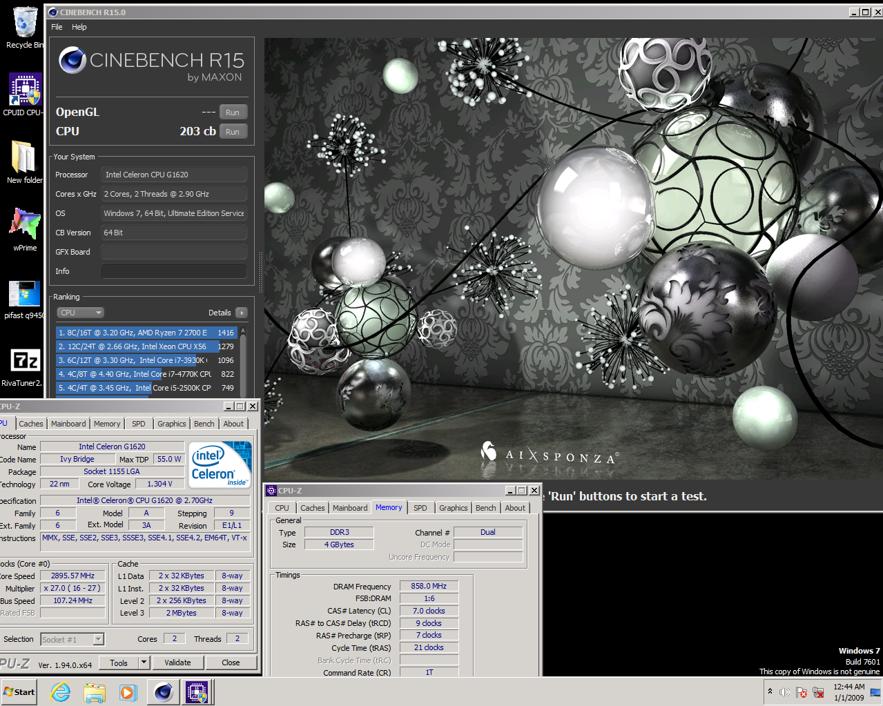Viewport: 883px width, 706px height.
Task: Open the Help menu in Cinebench
Action: pyautogui.click(x=79, y=27)
